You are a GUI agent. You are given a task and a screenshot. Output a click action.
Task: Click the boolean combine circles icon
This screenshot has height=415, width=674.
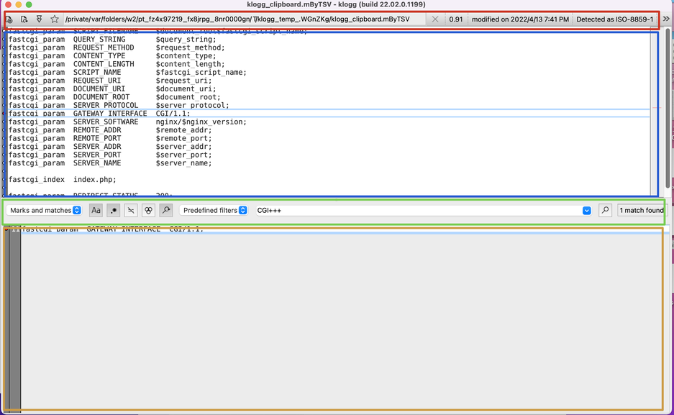click(x=148, y=211)
